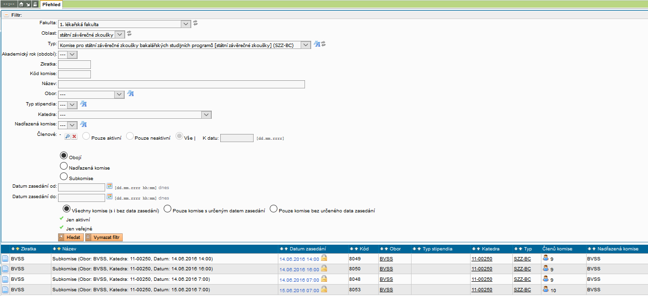This screenshot has width=648, height=296.
Task: Collapse the Filtr section
Action: [x=6, y=15]
